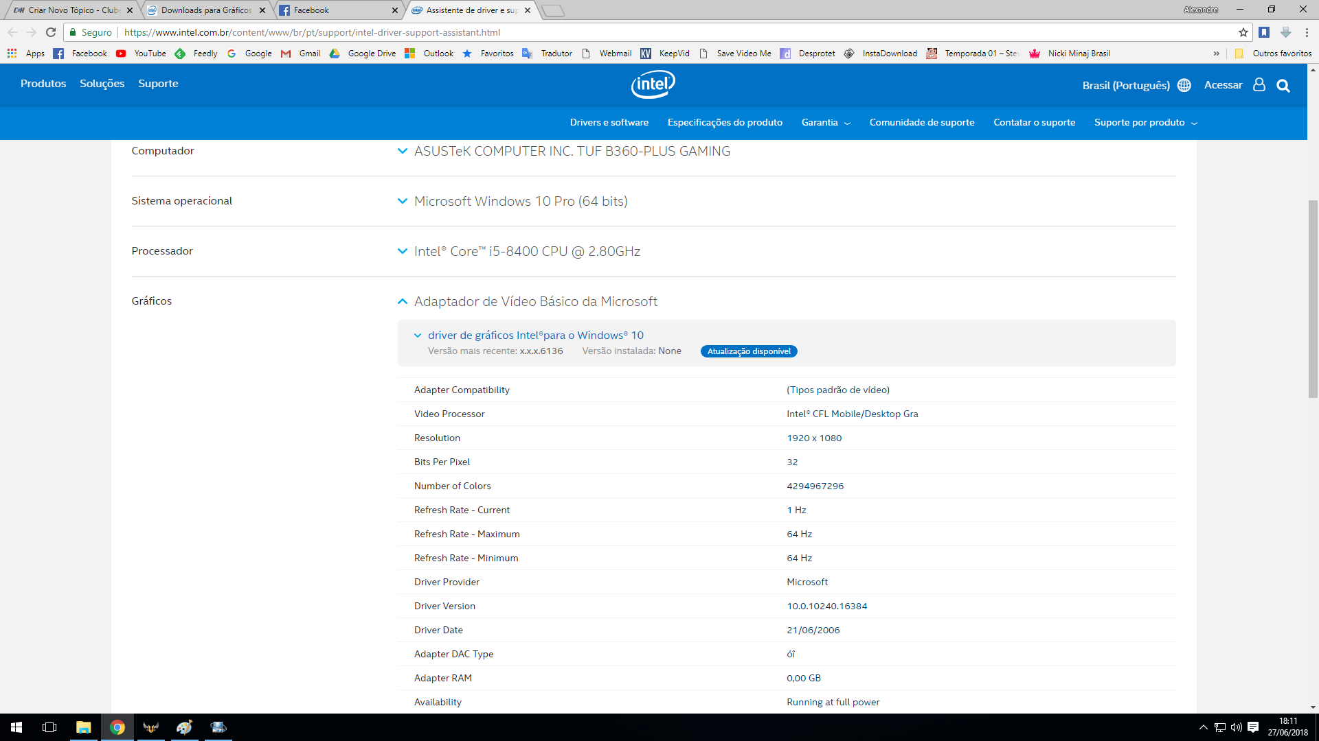The image size is (1319, 741).
Task: Click Brasil (Português) language selector
Action: tap(1125, 85)
